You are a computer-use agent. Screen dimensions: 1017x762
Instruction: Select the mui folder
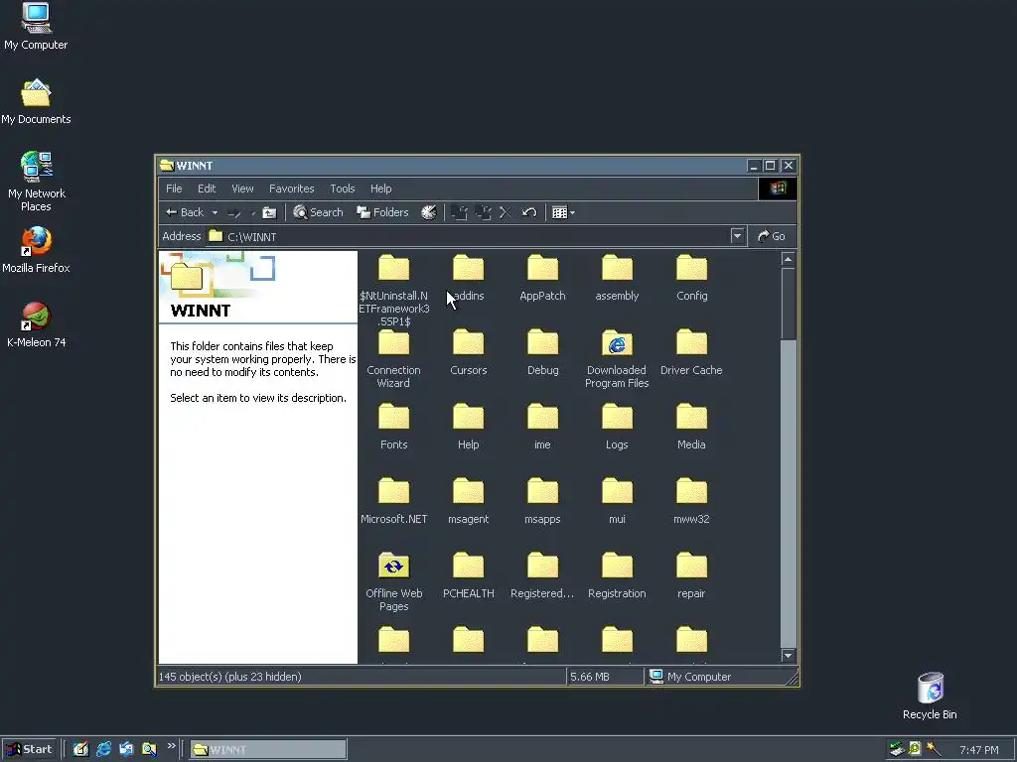[617, 502]
